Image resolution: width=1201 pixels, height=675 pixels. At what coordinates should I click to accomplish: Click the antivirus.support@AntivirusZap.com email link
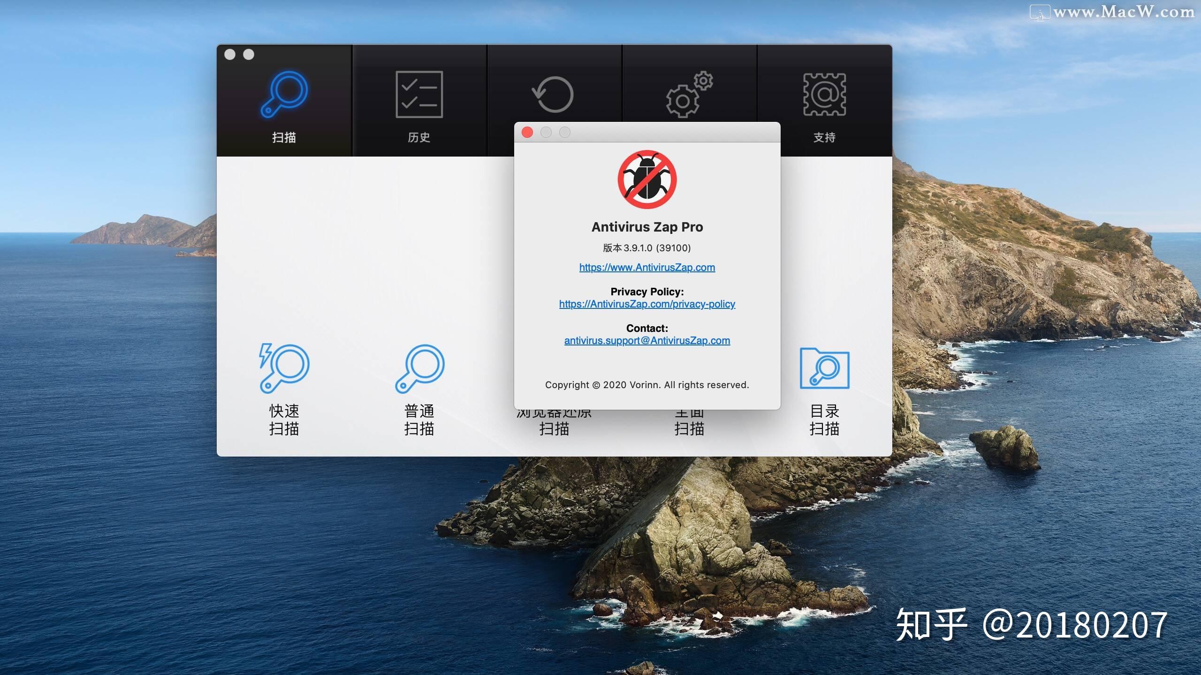pyautogui.click(x=647, y=340)
